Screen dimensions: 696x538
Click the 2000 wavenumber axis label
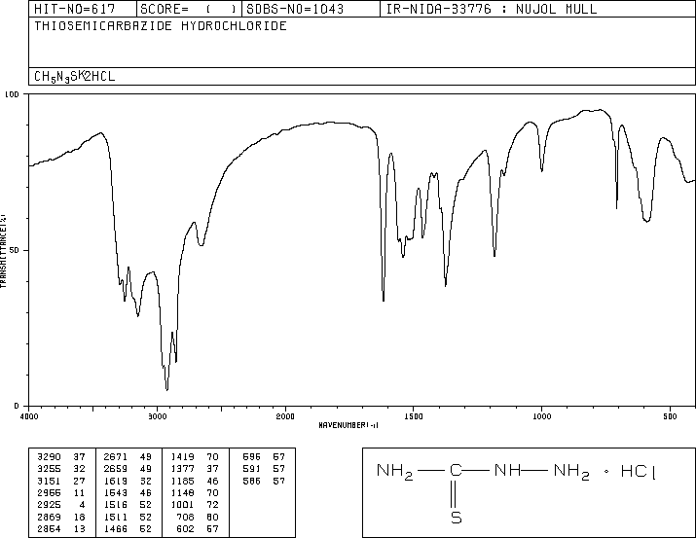click(x=285, y=416)
